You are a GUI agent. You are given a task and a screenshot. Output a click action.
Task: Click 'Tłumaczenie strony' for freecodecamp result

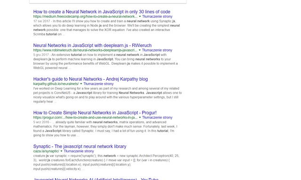(157, 16)
